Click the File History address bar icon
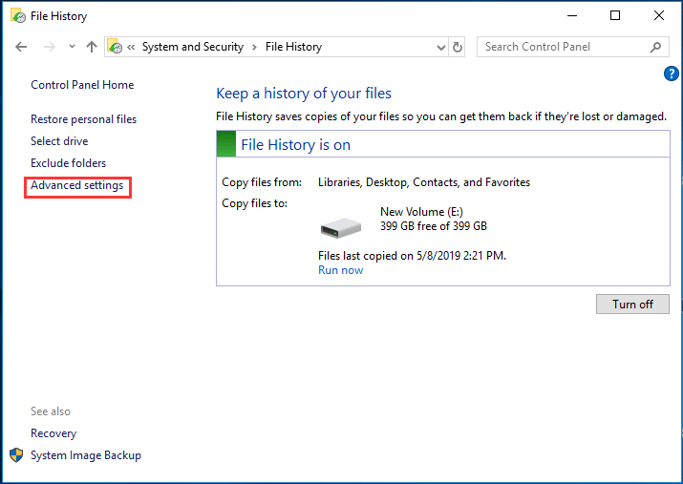Screen dimensions: 683x484 coord(115,47)
